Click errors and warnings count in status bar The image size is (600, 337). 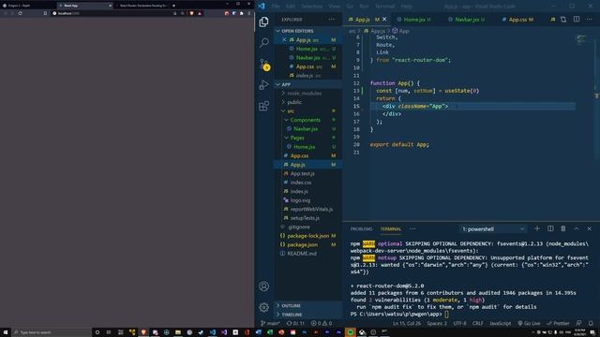pos(322,323)
